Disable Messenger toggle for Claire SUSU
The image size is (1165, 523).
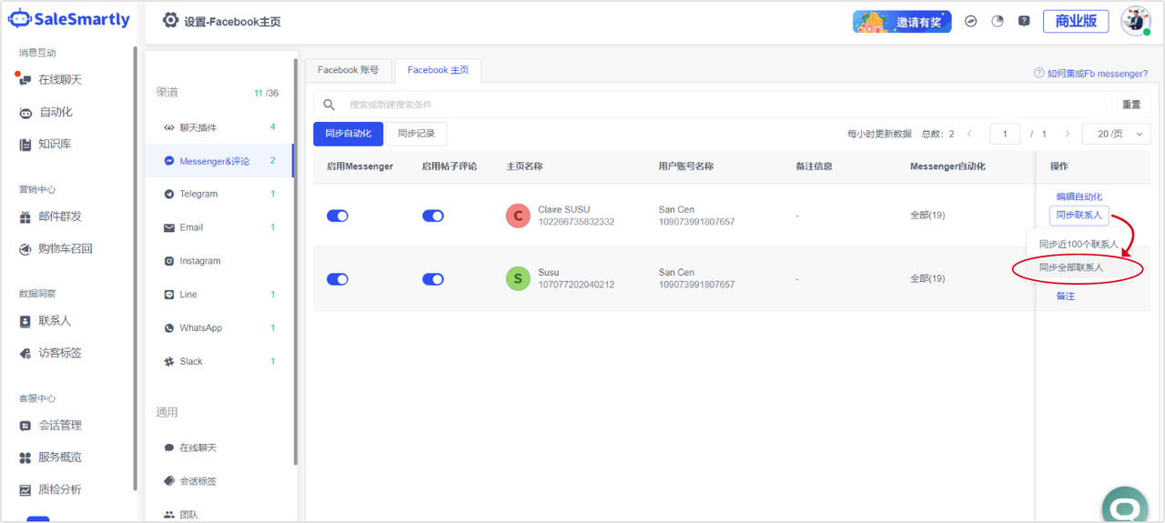click(338, 216)
